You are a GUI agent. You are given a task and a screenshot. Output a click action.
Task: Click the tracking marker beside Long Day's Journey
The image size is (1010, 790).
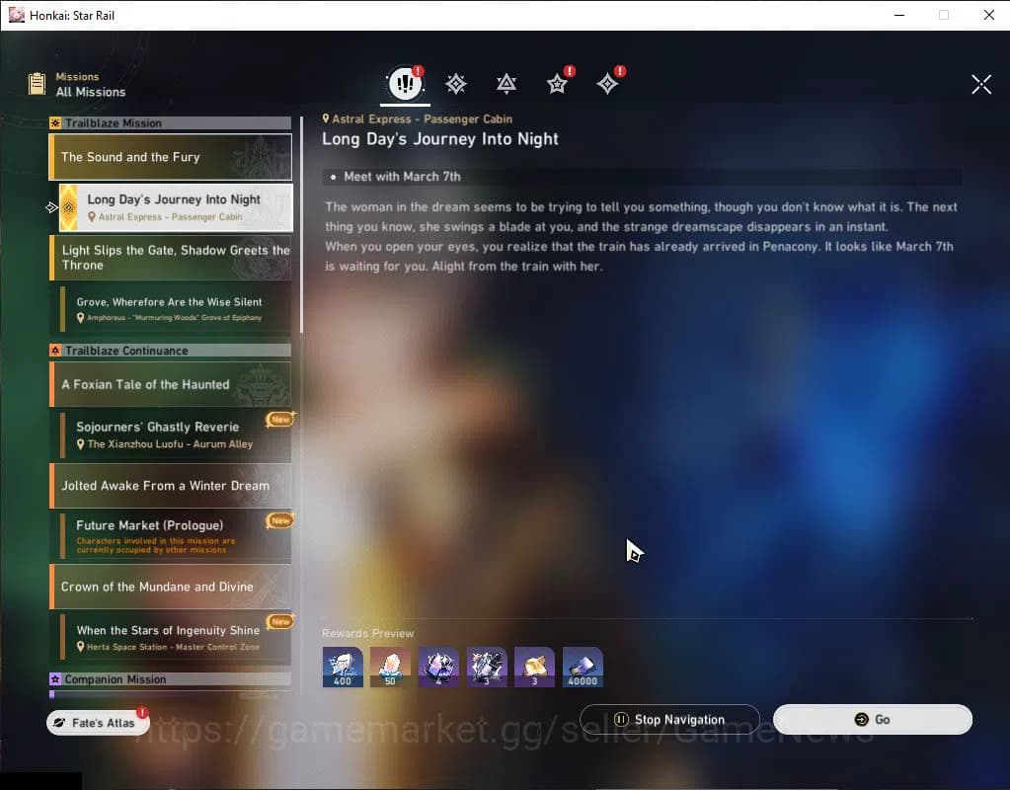(x=51, y=207)
